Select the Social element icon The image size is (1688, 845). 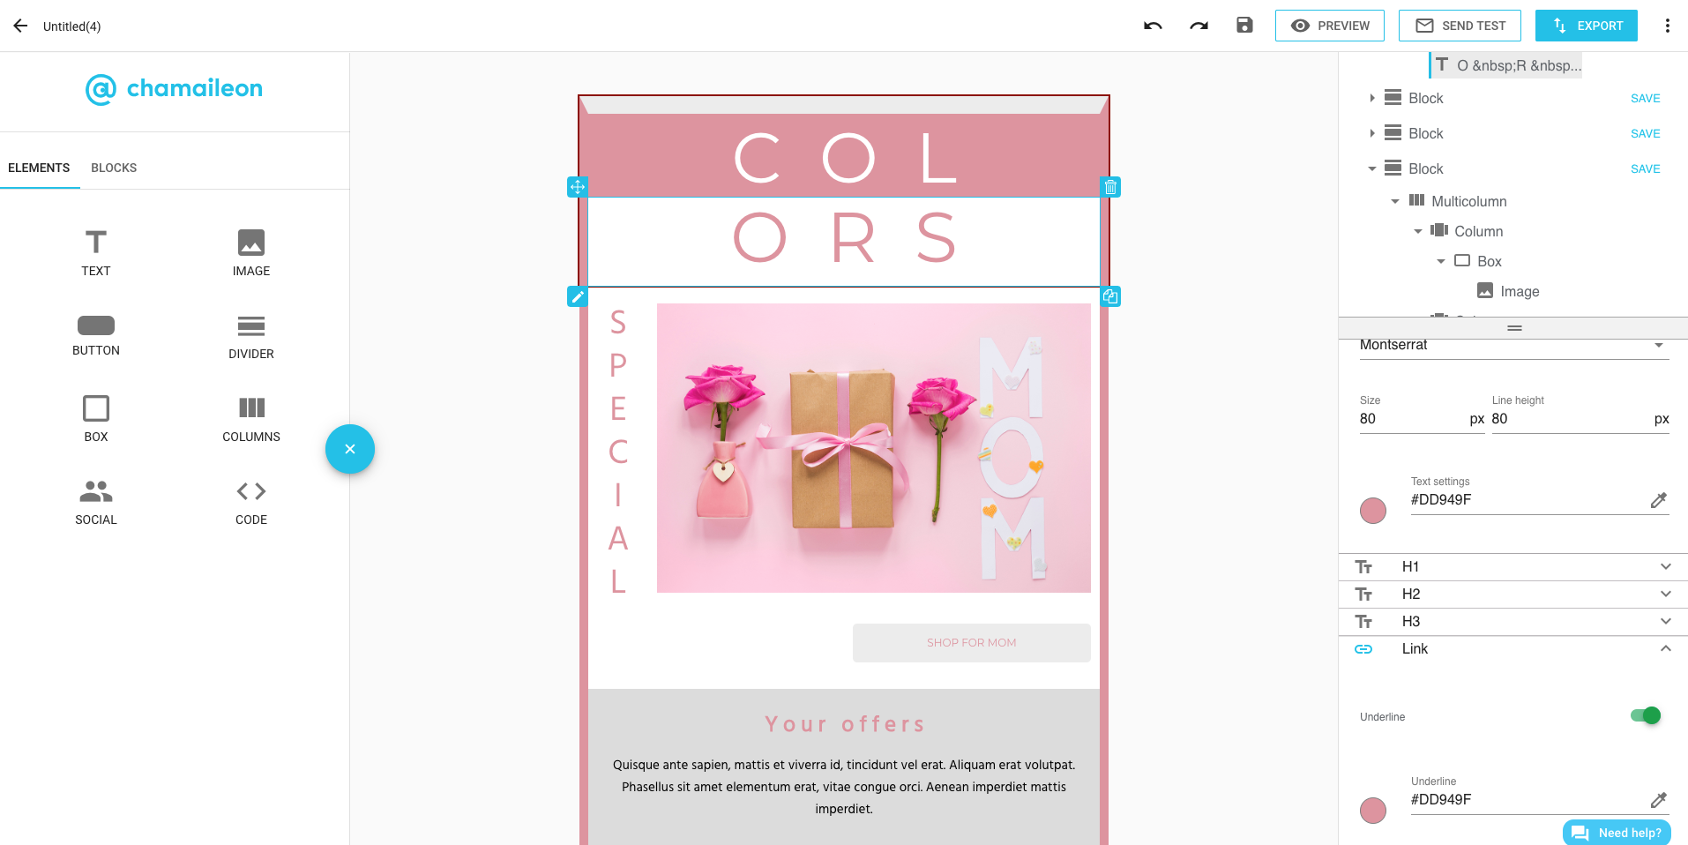[96, 491]
